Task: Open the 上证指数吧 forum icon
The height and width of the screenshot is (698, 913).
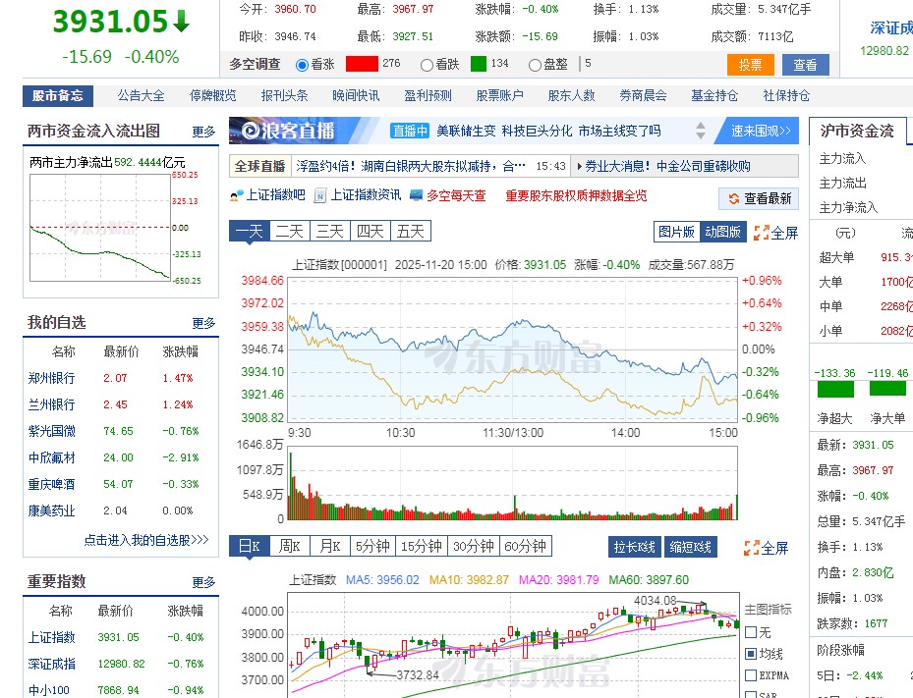Action: (239, 194)
